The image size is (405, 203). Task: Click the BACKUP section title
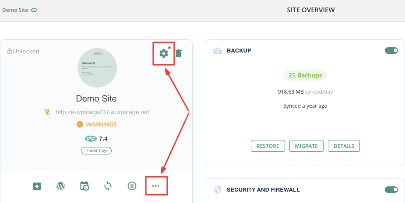point(239,51)
